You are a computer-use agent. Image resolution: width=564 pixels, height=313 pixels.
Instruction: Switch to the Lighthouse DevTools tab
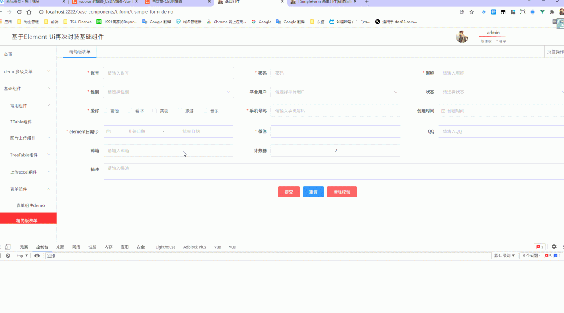coord(165,247)
